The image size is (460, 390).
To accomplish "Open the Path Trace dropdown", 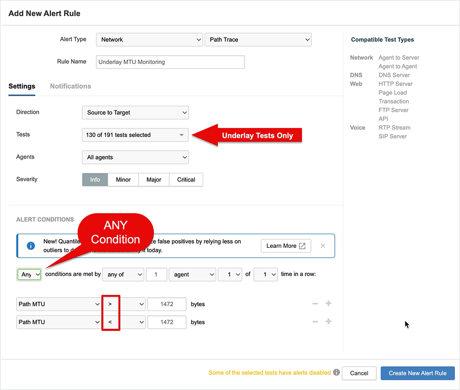I will tap(258, 40).
